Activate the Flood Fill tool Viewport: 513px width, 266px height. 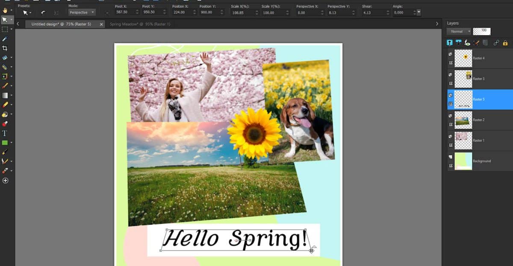(6, 113)
